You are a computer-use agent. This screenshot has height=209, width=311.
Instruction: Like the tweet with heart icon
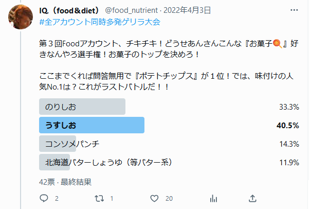(x=154, y=198)
